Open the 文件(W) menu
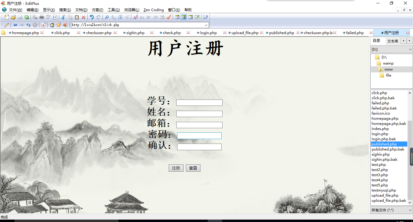413x222 pixels. [x=15, y=10]
